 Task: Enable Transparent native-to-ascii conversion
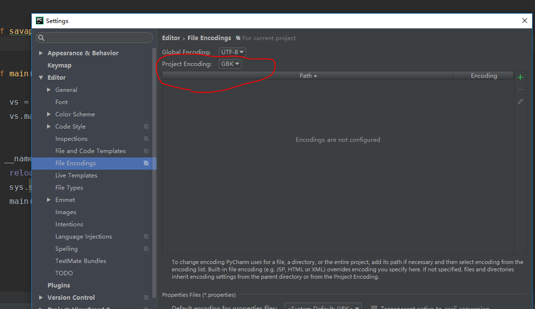coord(374,307)
